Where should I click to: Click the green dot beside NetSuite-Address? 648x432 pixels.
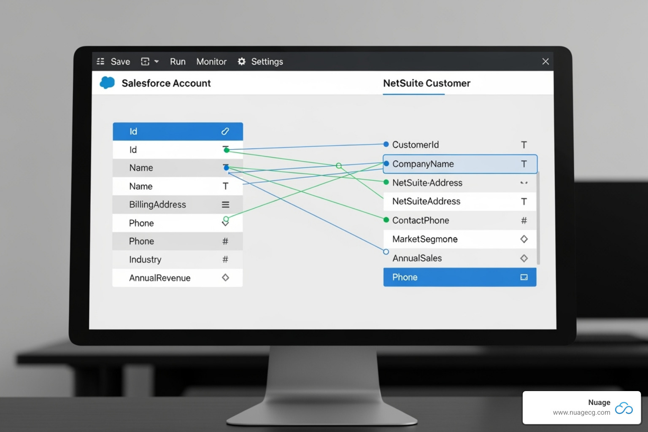386,182
